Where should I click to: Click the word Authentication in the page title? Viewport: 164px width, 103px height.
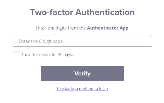coord(105,12)
